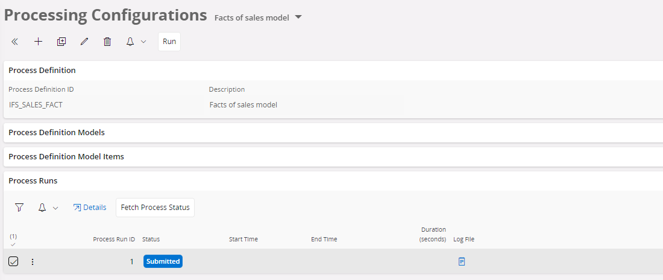Click the collapse navigation double-chevron icon
The width and height of the screenshot is (663, 280).
[x=15, y=42]
